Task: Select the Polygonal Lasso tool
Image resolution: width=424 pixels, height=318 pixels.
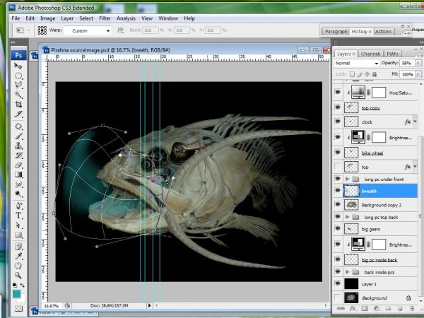Action: (18, 86)
